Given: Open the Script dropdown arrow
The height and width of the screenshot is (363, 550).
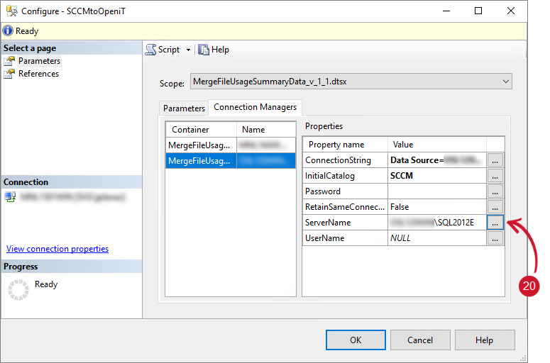Looking at the screenshot, I should click(x=188, y=50).
